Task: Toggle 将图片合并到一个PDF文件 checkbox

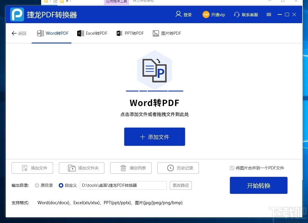Action: [232, 168]
